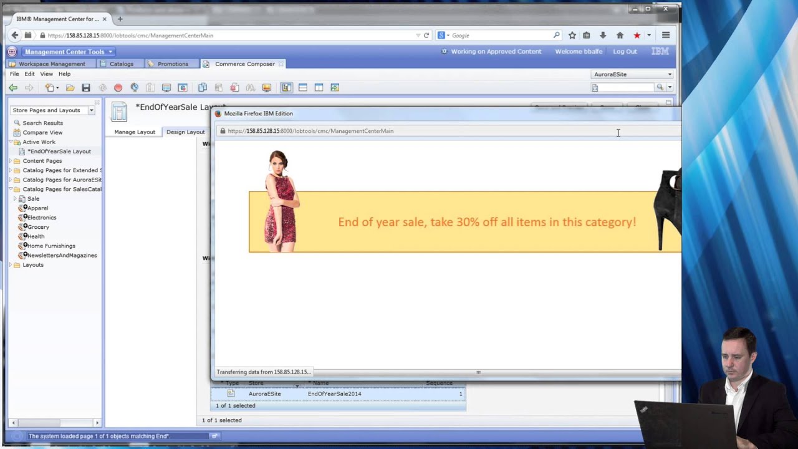Save with the floppy disk icon
Image resolution: width=798 pixels, height=449 pixels.
click(x=86, y=88)
